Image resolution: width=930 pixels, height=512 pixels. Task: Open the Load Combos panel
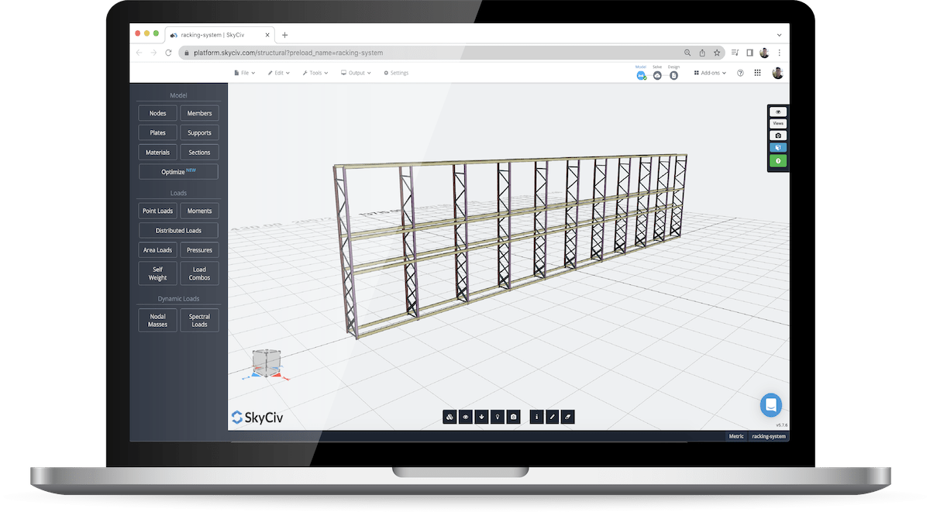(x=199, y=273)
